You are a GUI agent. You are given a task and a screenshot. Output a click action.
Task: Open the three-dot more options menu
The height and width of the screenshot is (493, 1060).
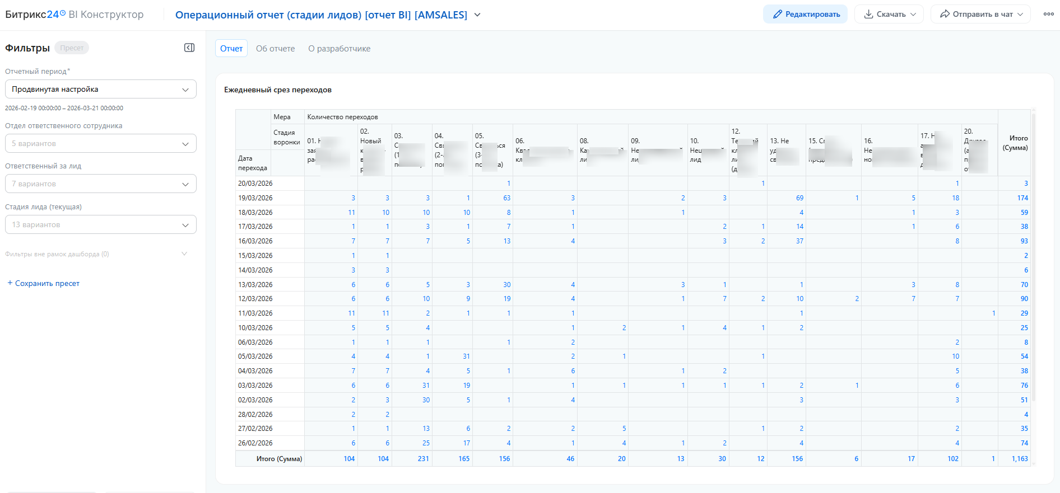(1048, 14)
